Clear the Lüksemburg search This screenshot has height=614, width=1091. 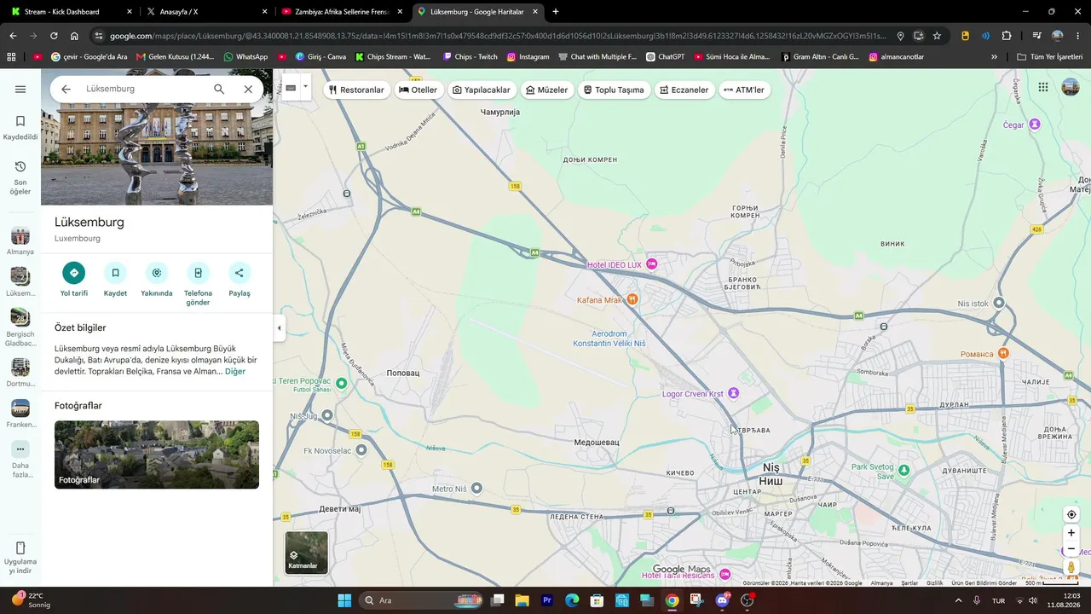(x=248, y=89)
